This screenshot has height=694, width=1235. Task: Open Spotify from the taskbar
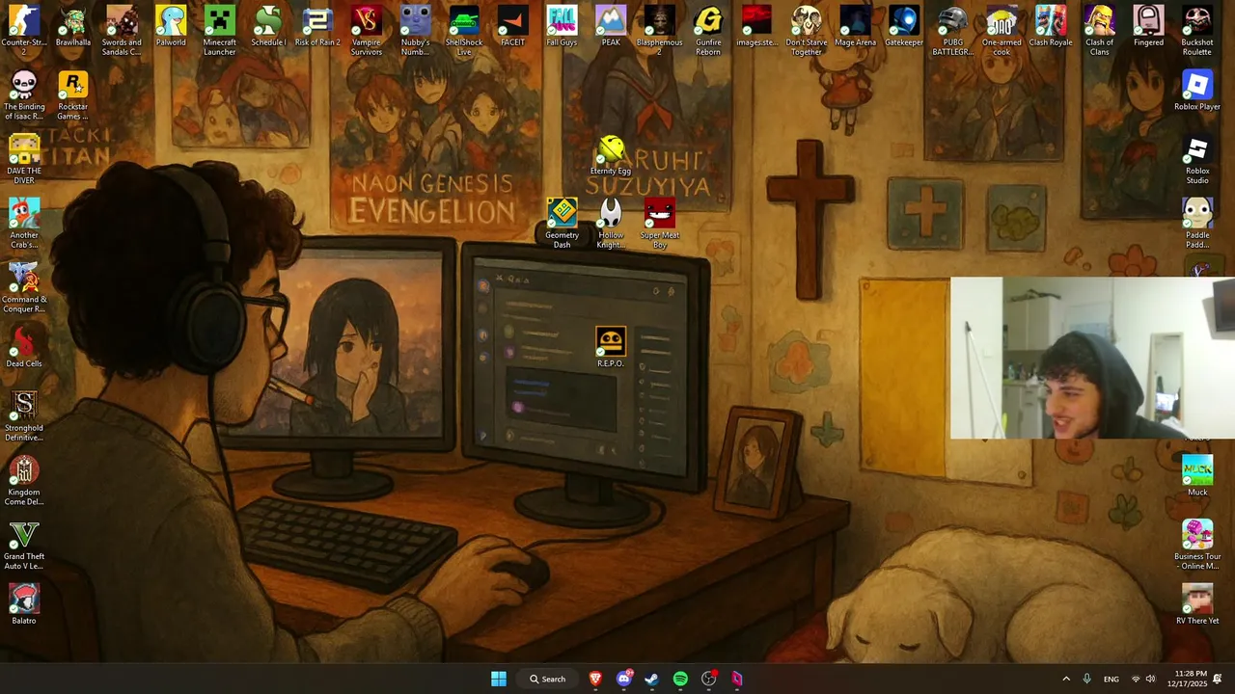coord(680,679)
